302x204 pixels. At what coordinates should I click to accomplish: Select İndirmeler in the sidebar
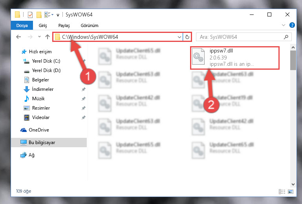click(43, 89)
